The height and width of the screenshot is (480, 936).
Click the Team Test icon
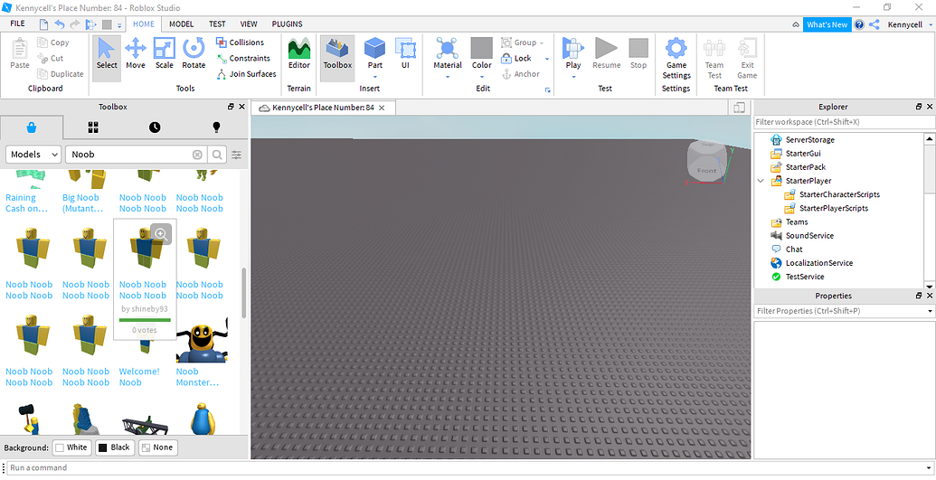point(714,58)
